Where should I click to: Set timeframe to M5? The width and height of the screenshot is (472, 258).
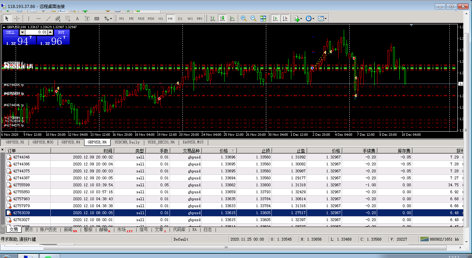pos(131,18)
